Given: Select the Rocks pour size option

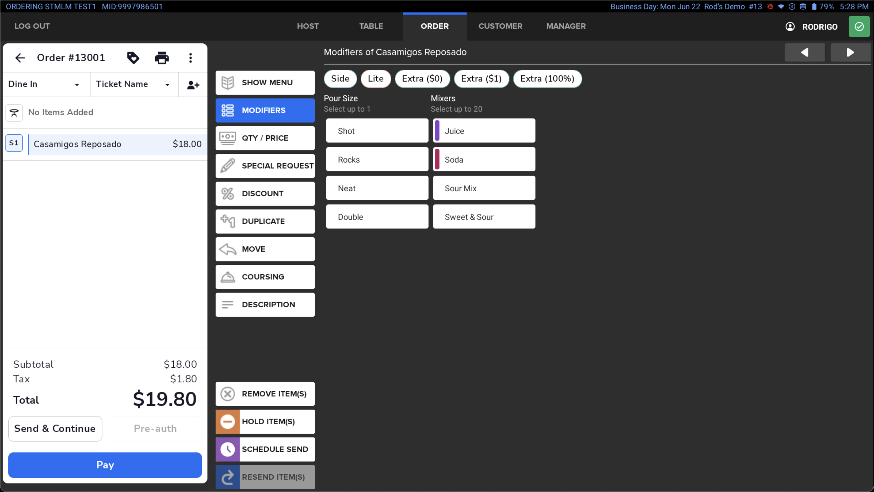Looking at the screenshot, I should (x=377, y=160).
